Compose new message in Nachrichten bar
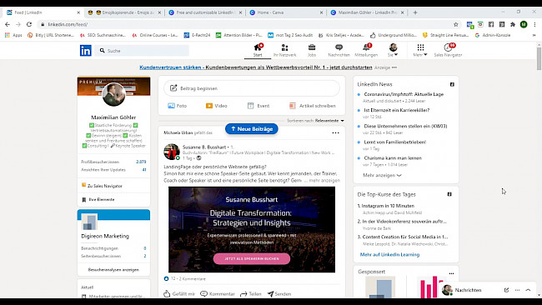 pos(506,290)
